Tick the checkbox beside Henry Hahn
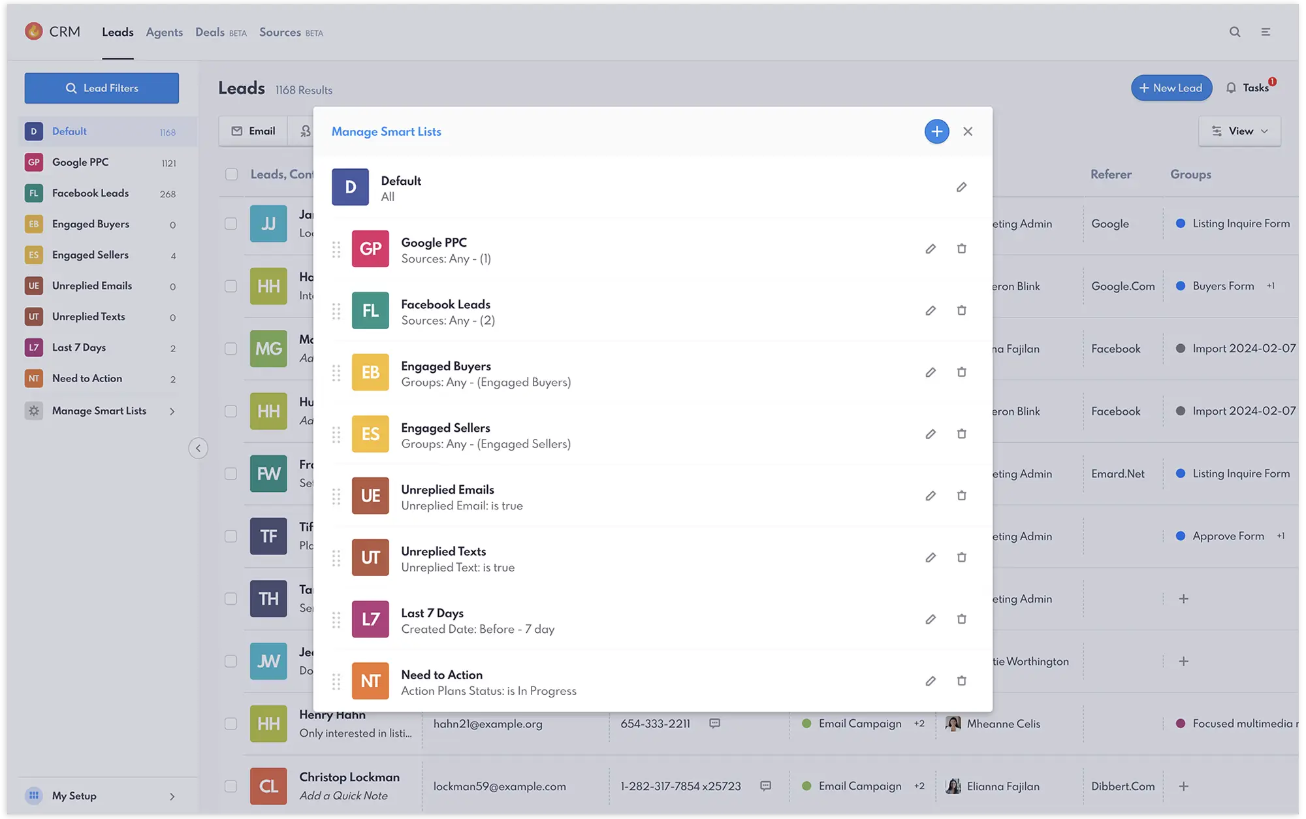1306x819 pixels. (x=231, y=724)
